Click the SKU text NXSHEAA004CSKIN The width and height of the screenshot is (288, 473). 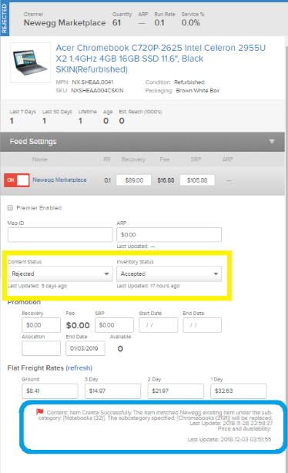pos(97,90)
